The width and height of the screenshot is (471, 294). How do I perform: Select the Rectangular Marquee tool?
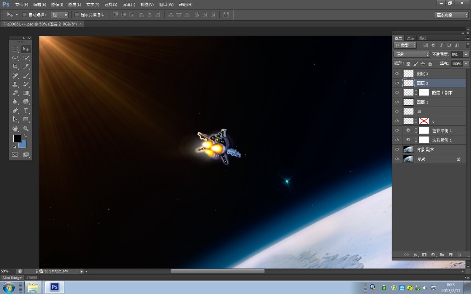15,49
